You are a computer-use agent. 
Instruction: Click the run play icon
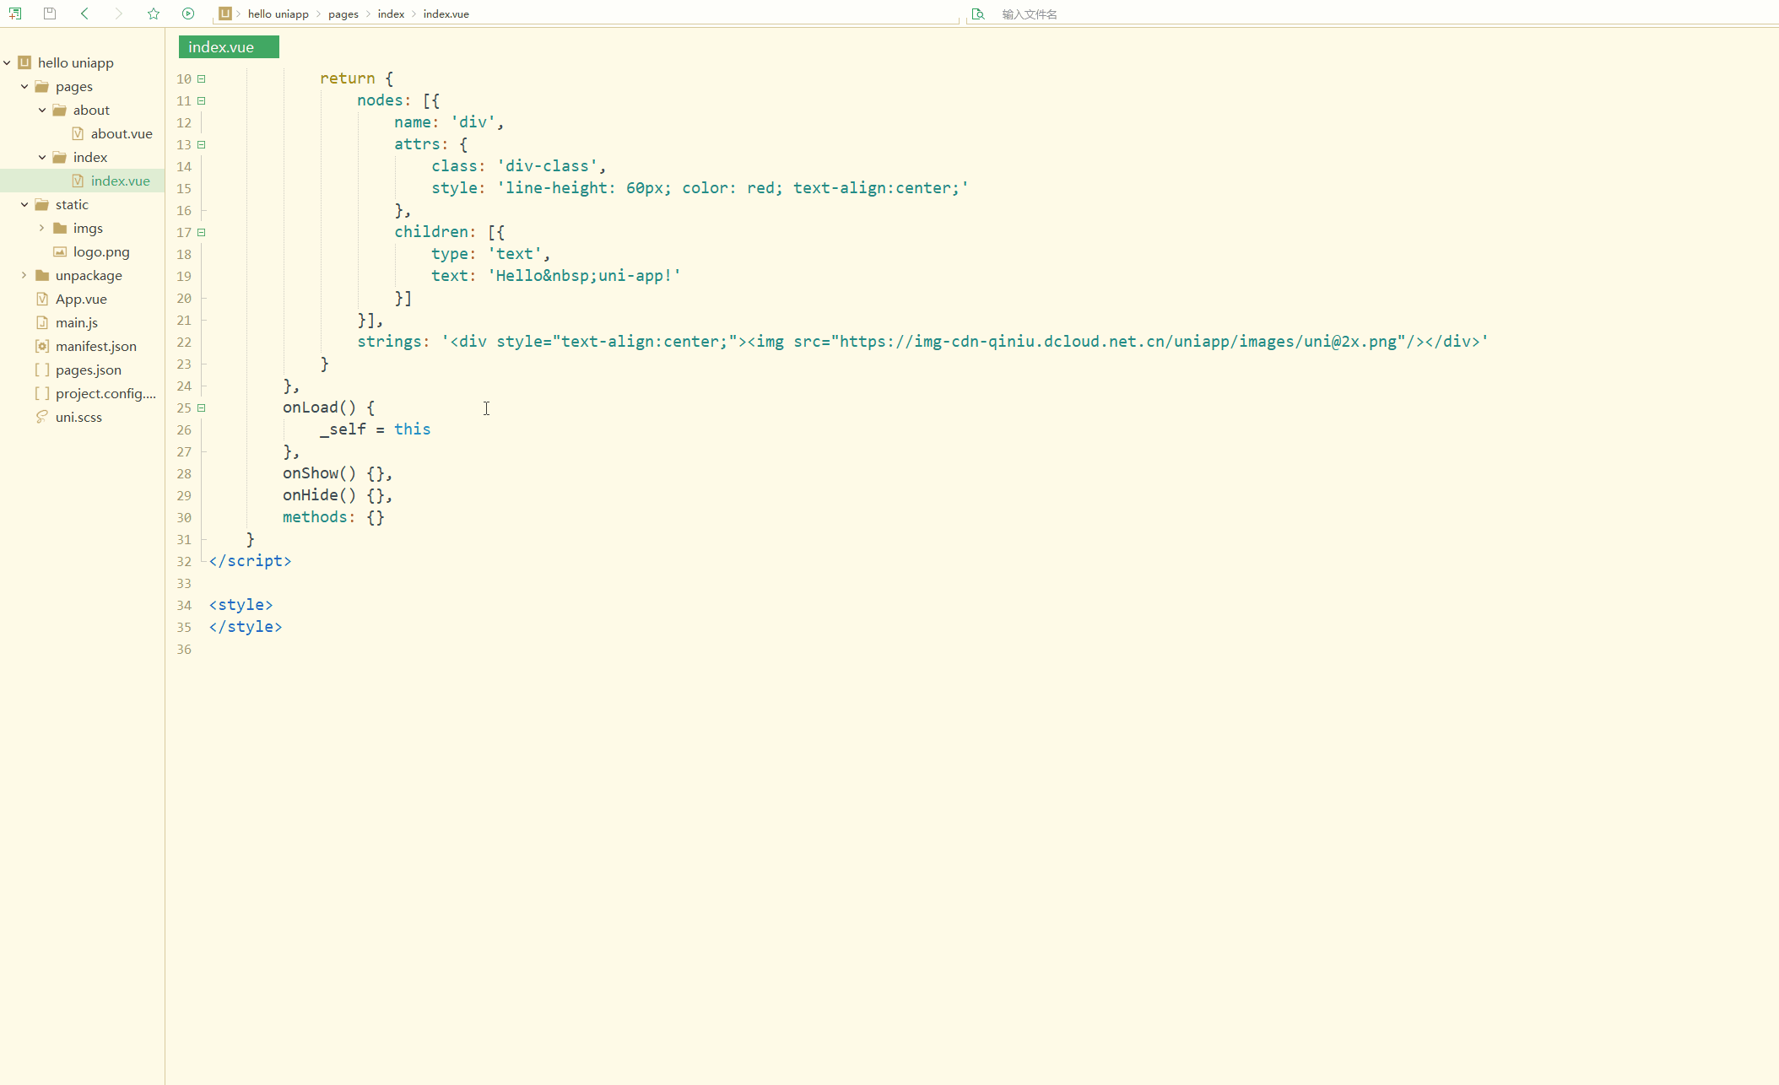[188, 13]
